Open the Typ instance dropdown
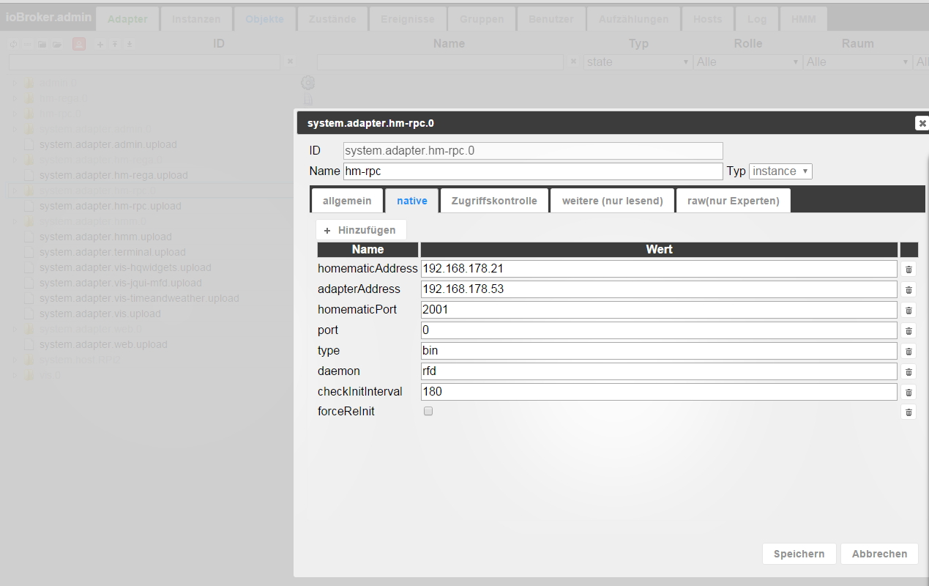929x586 pixels. pos(780,171)
